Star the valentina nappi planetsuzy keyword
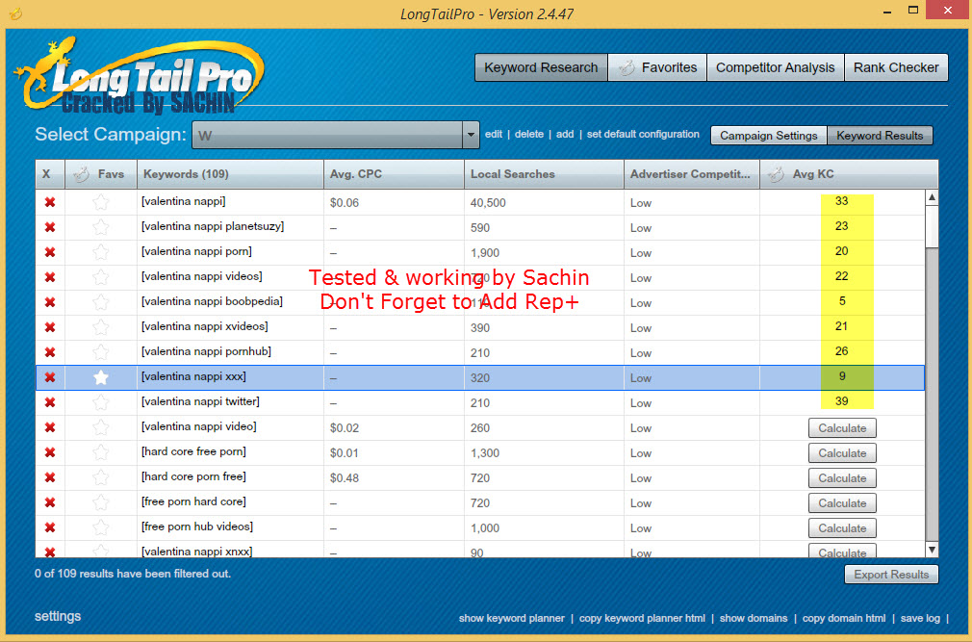Screen dimensions: 972x642 [x=101, y=227]
